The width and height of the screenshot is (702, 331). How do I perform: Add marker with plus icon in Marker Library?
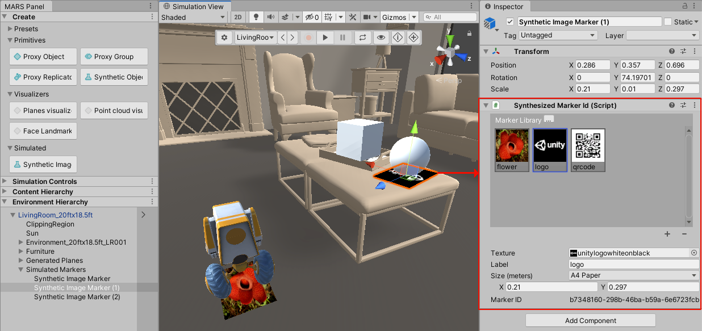click(x=667, y=234)
